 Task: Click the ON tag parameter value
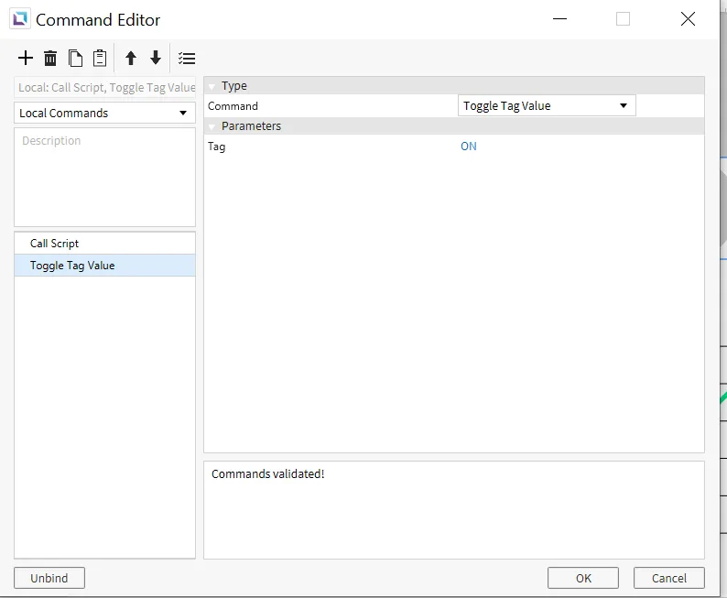coord(469,147)
